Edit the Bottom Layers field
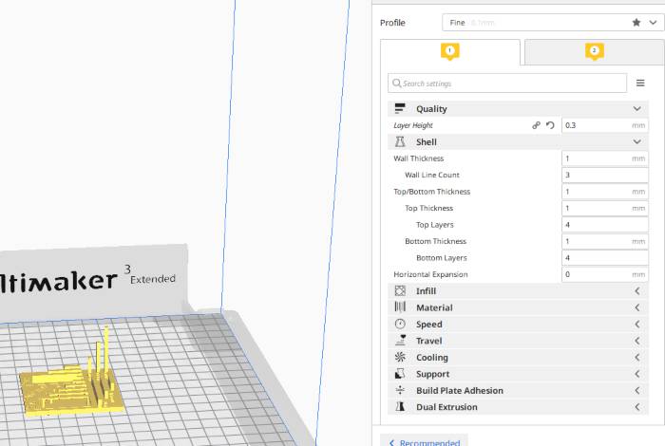Screen dimensions: 665x446 tap(605, 257)
